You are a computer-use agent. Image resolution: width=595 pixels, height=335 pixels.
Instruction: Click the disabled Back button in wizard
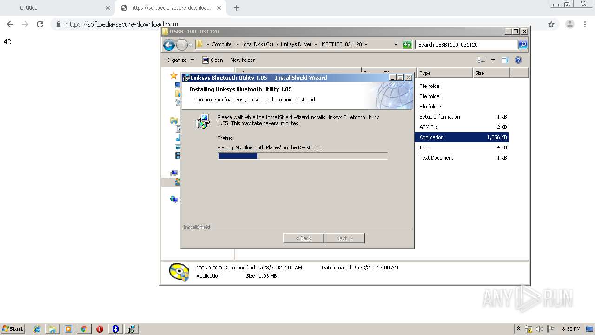pyautogui.click(x=303, y=238)
